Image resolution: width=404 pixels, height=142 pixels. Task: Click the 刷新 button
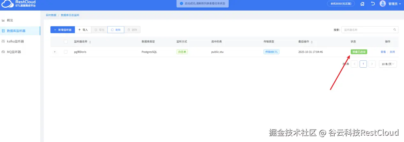[116, 30]
